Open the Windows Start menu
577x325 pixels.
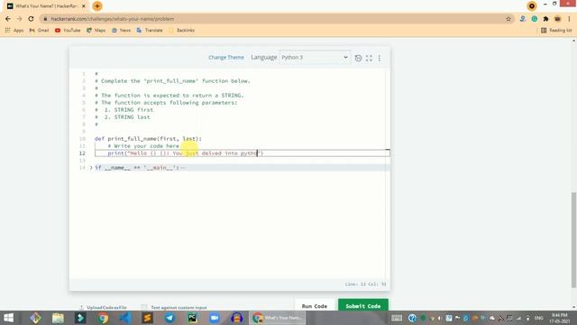click(x=8, y=318)
